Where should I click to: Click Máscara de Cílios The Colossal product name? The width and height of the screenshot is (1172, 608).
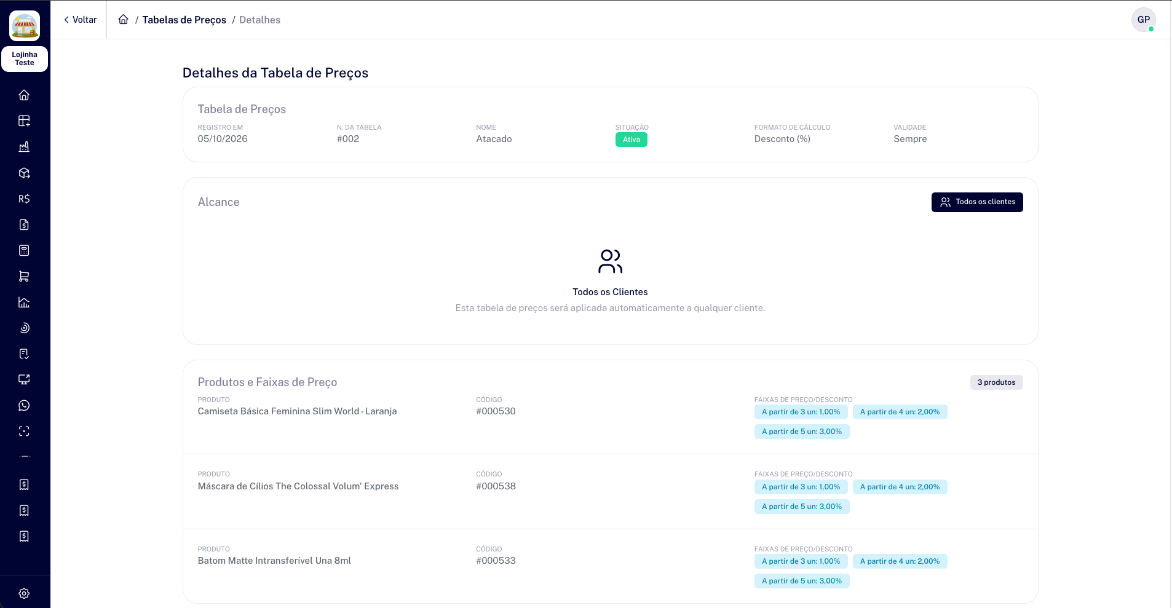(x=298, y=486)
